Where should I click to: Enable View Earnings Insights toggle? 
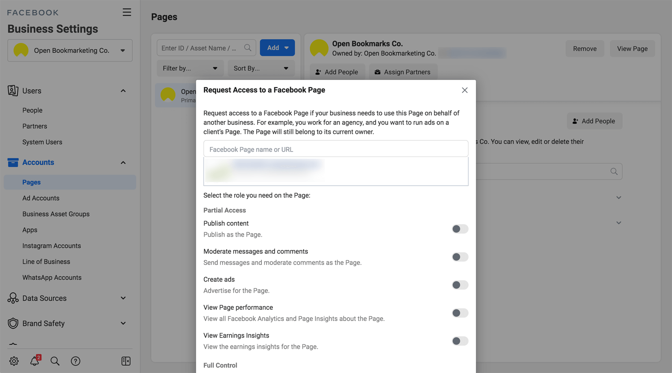click(460, 341)
